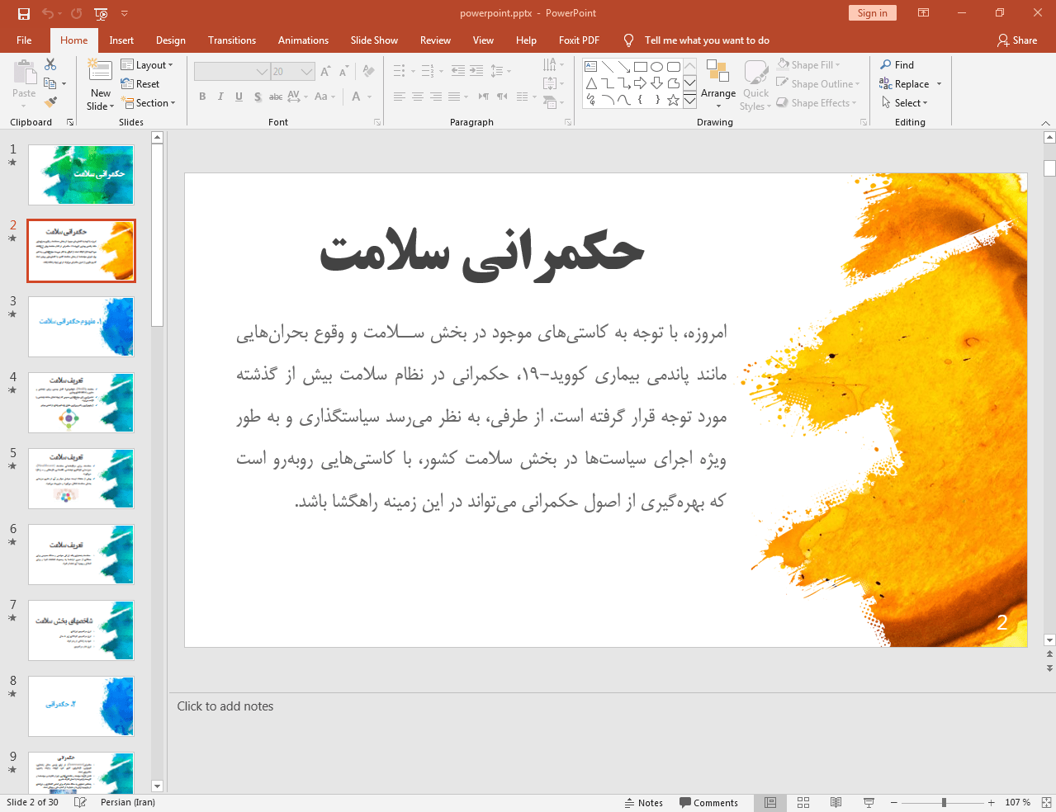Viewport: 1056px width, 812px height.
Task: Switch to the Slide Show tab
Action: tap(374, 40)
